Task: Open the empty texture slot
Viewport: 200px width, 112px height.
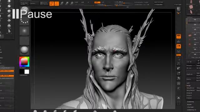Action: [x=24, y=41]
